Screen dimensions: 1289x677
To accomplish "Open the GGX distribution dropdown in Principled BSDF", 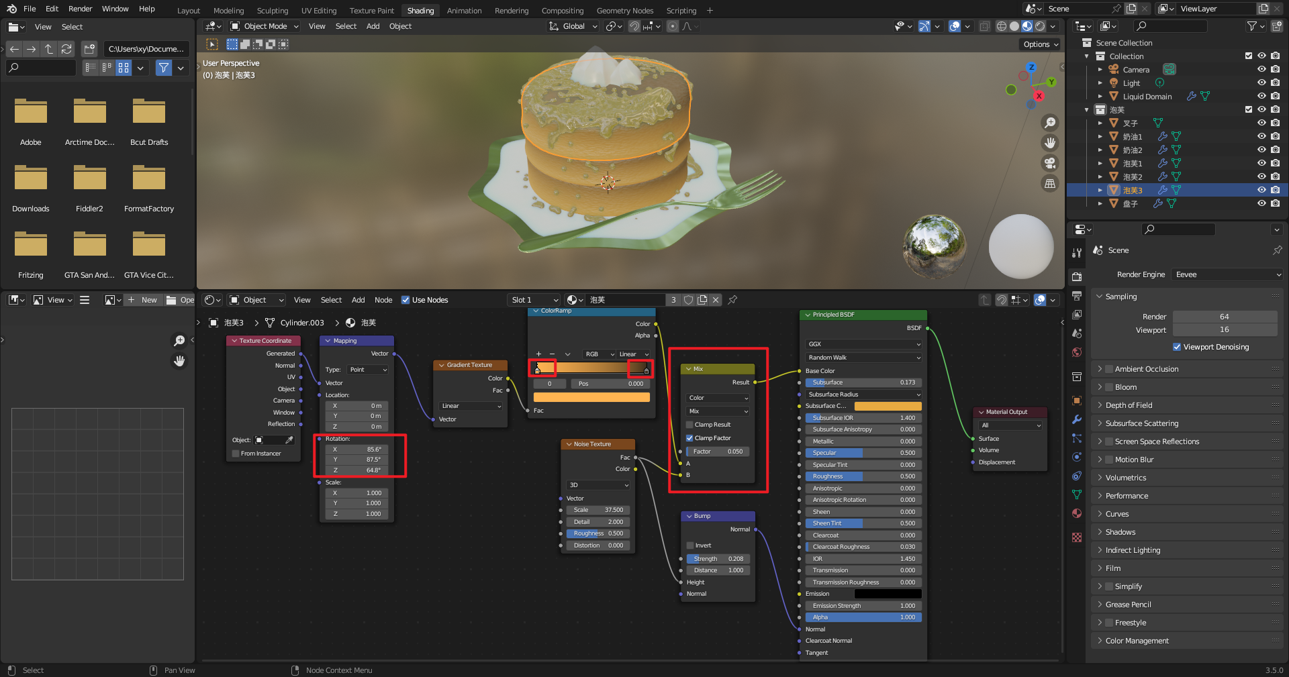I will coord(863,344).
